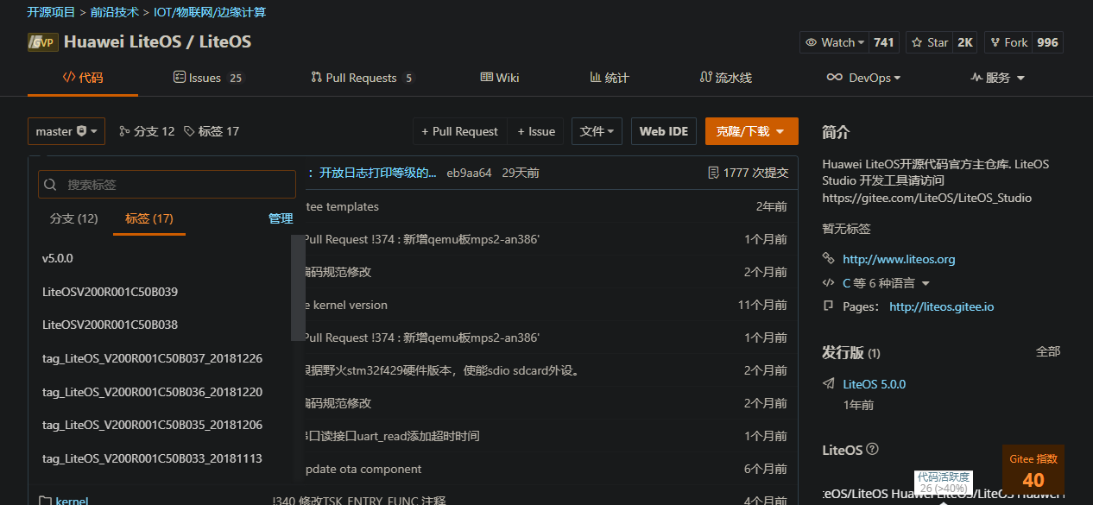The image size is (1093, 505).
Task: Open the 文件 dropdown menu
Action: point(596,130)
